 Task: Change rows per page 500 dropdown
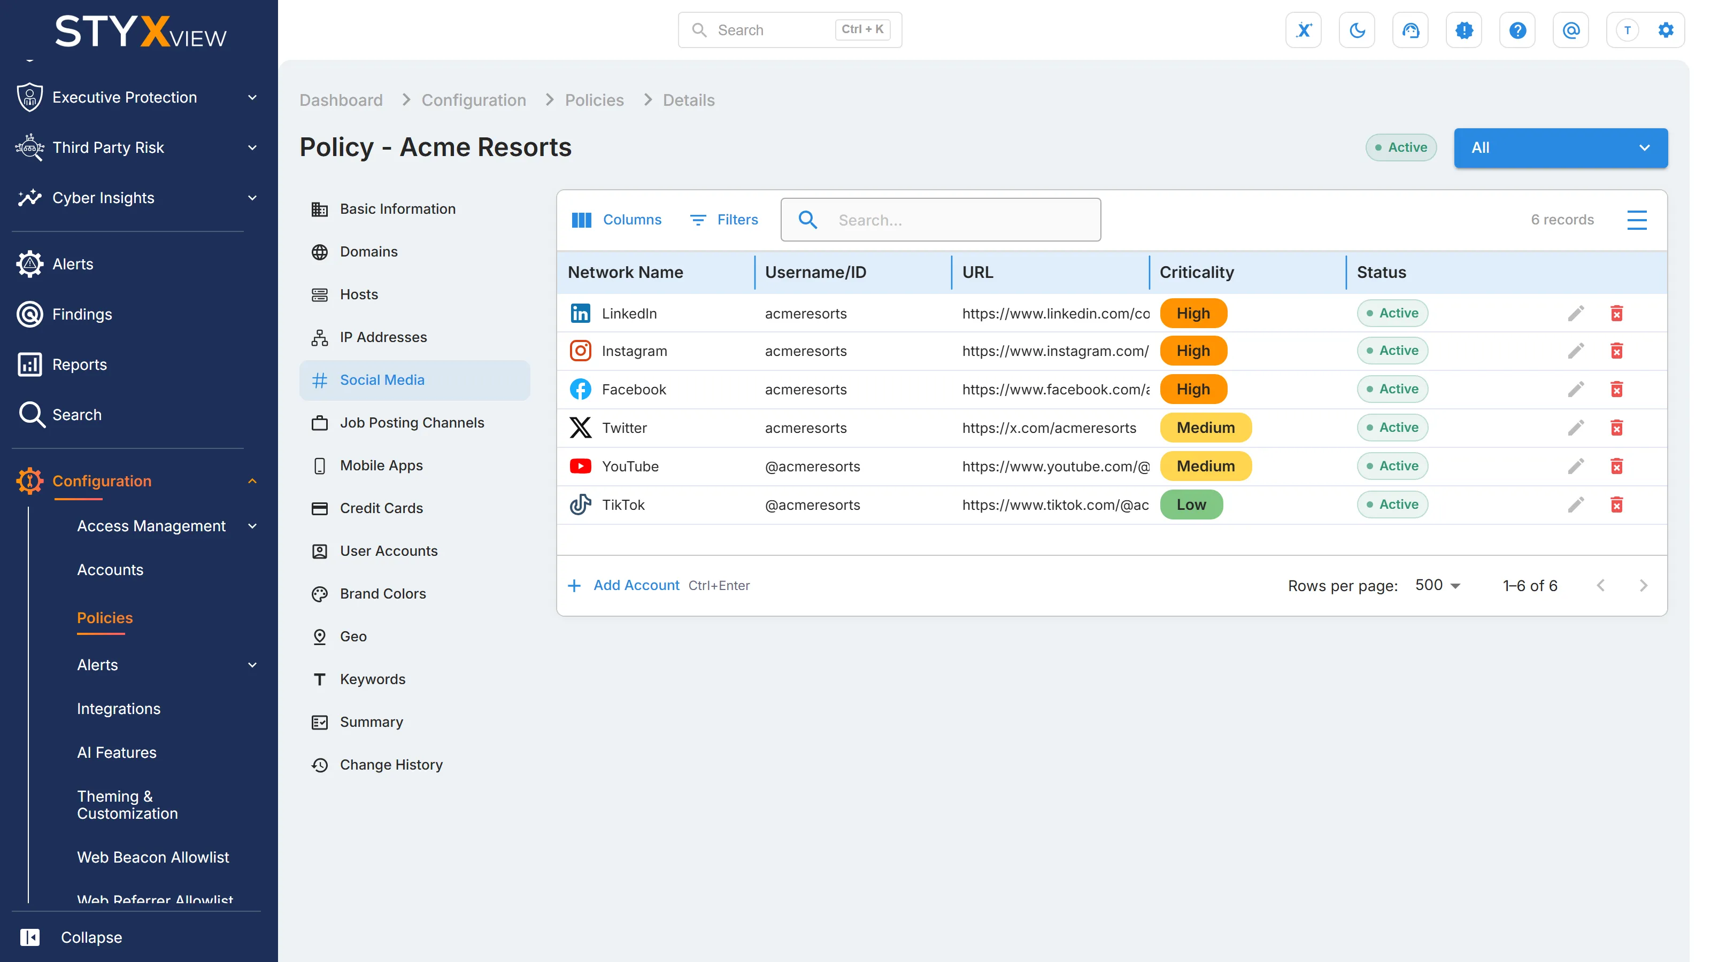coord(1437,586)
